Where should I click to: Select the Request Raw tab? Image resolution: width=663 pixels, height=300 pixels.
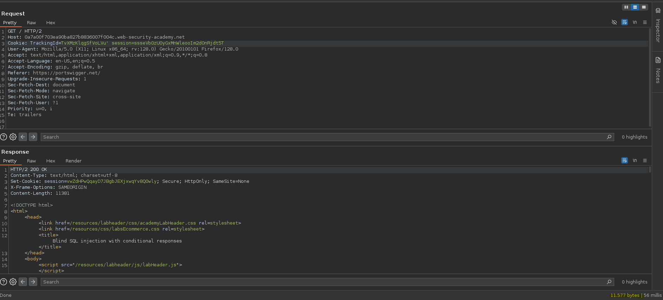point(31,22)
